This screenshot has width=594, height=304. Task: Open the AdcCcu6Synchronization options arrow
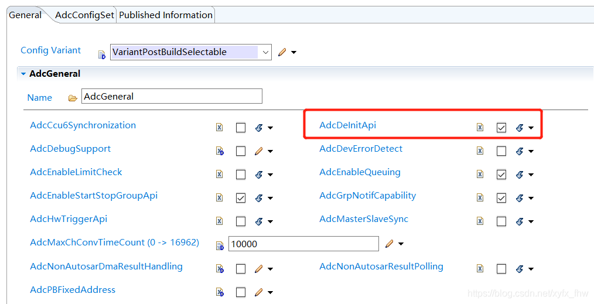(270, 128)
